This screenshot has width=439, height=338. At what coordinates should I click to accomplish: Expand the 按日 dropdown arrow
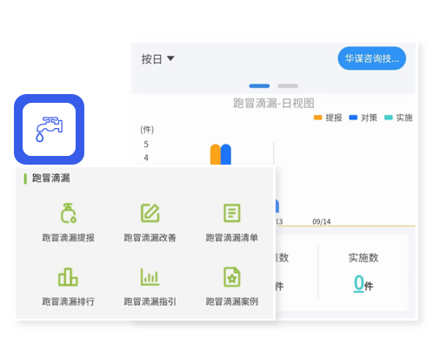coord(170,58)
